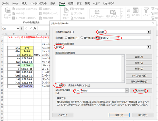Open the Sort (並べ替え) dialog icon
This screenshot has height=121, width=158.
pos(136,10)
